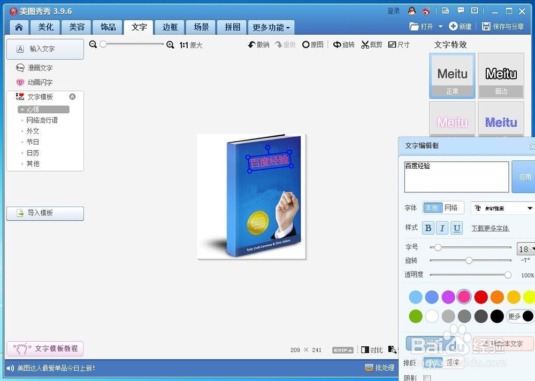Toggle italic I style

[442, 228]
